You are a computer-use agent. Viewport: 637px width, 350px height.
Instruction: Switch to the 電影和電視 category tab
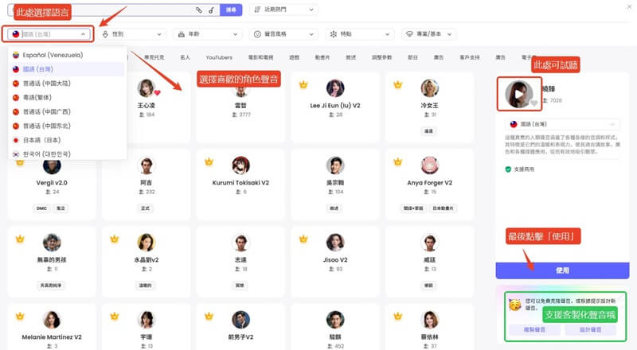(x=260, y=57)
